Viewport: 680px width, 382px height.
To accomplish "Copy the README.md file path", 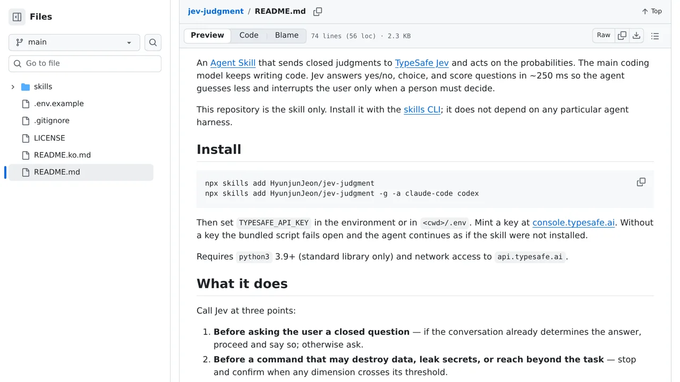I will pyautogui.click(x=318, y=12).
